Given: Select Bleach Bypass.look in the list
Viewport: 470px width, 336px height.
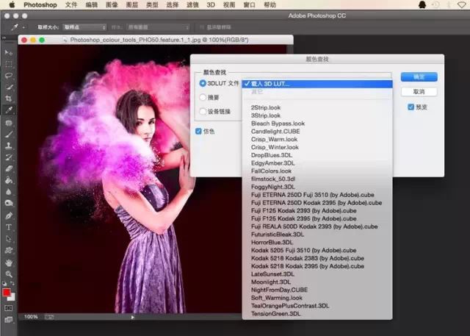Looking at the screenshot, I should pyautogui.click(x=317, y=124).
